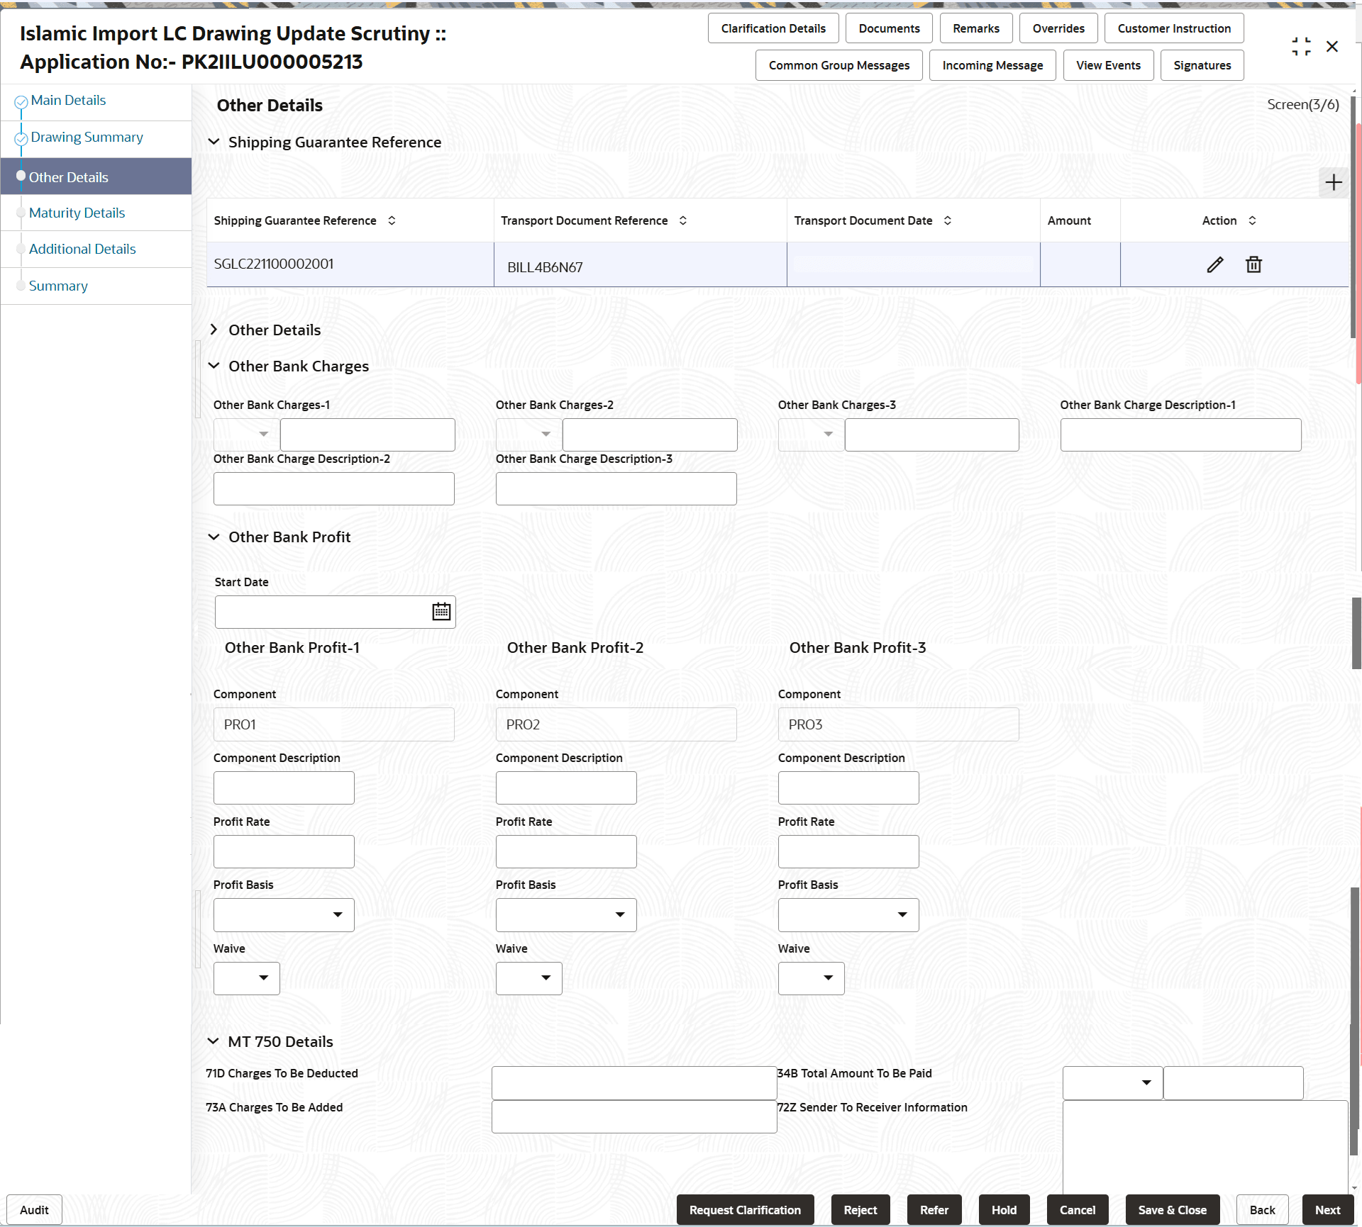
Task: Sort the Action column
Action: pos(1252,220)
